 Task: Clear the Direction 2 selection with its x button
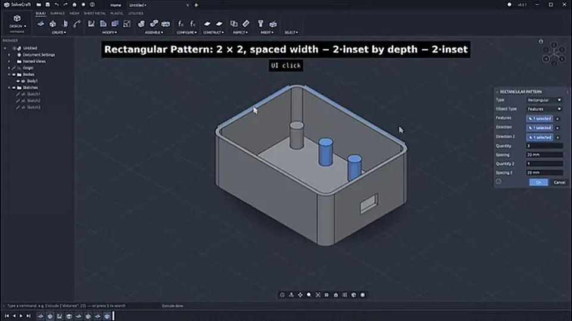558,138
